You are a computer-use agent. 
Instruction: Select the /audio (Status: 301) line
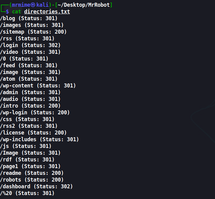(x=30, y=99)
